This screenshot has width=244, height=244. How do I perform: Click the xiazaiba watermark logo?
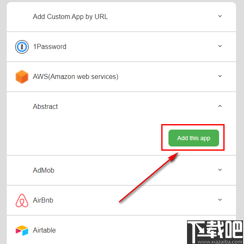[x=215, y=232]
